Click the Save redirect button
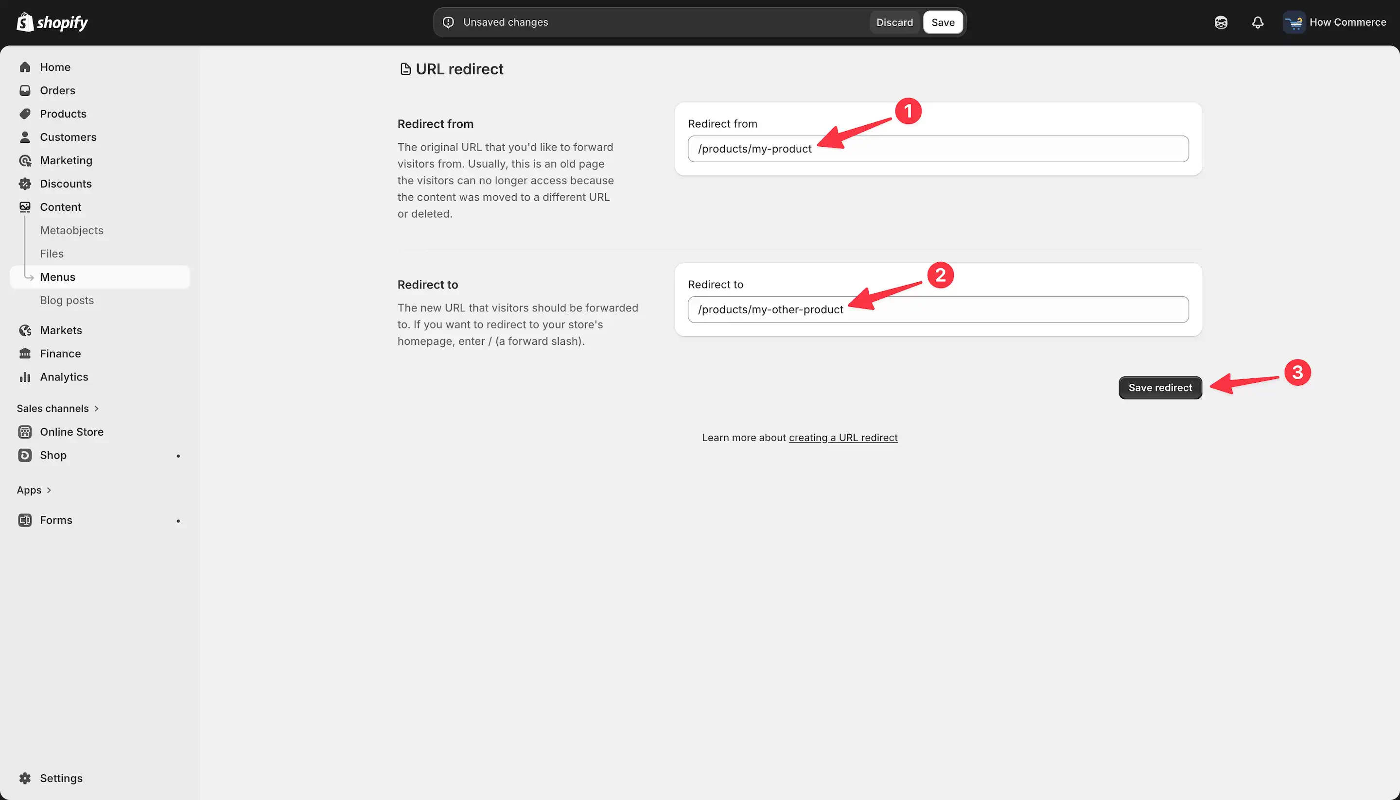This screenshot has height=800, width=1400. point(1160,388)
